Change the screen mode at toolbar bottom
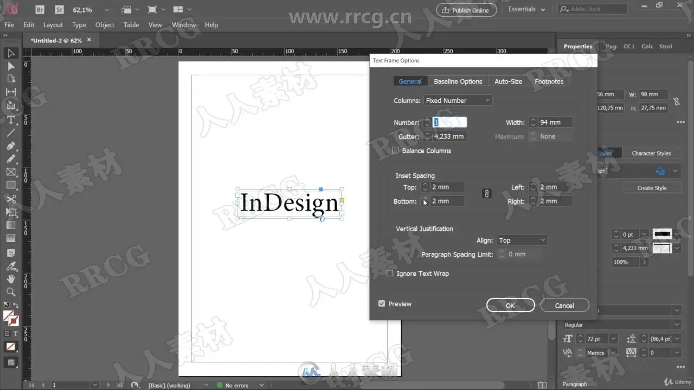This screenshot has width=694, height=390. (x=11, y=362)
